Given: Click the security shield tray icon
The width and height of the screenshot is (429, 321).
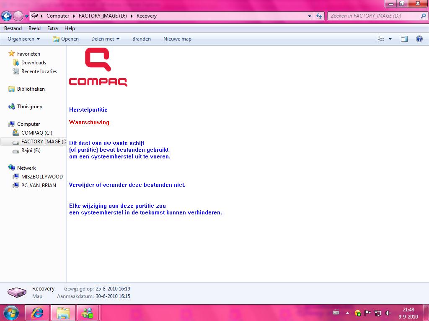Looking at the screenshot, I should click(x=358, y=313).
